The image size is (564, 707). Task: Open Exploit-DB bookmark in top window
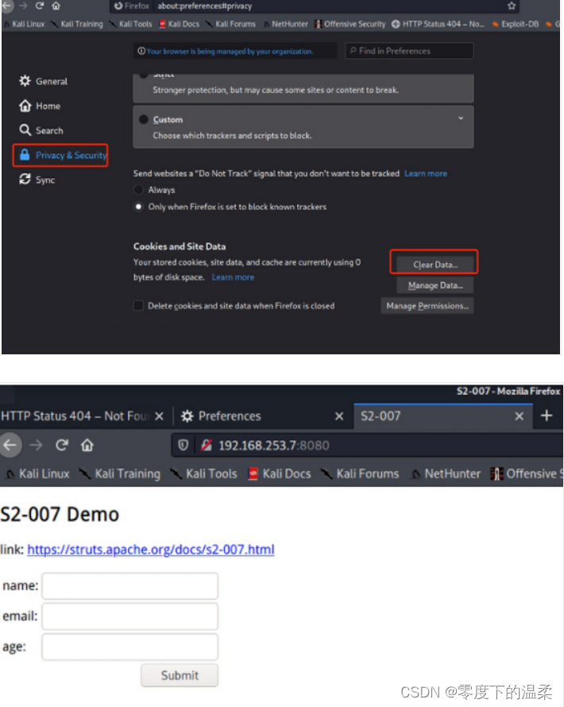point(516,24)
